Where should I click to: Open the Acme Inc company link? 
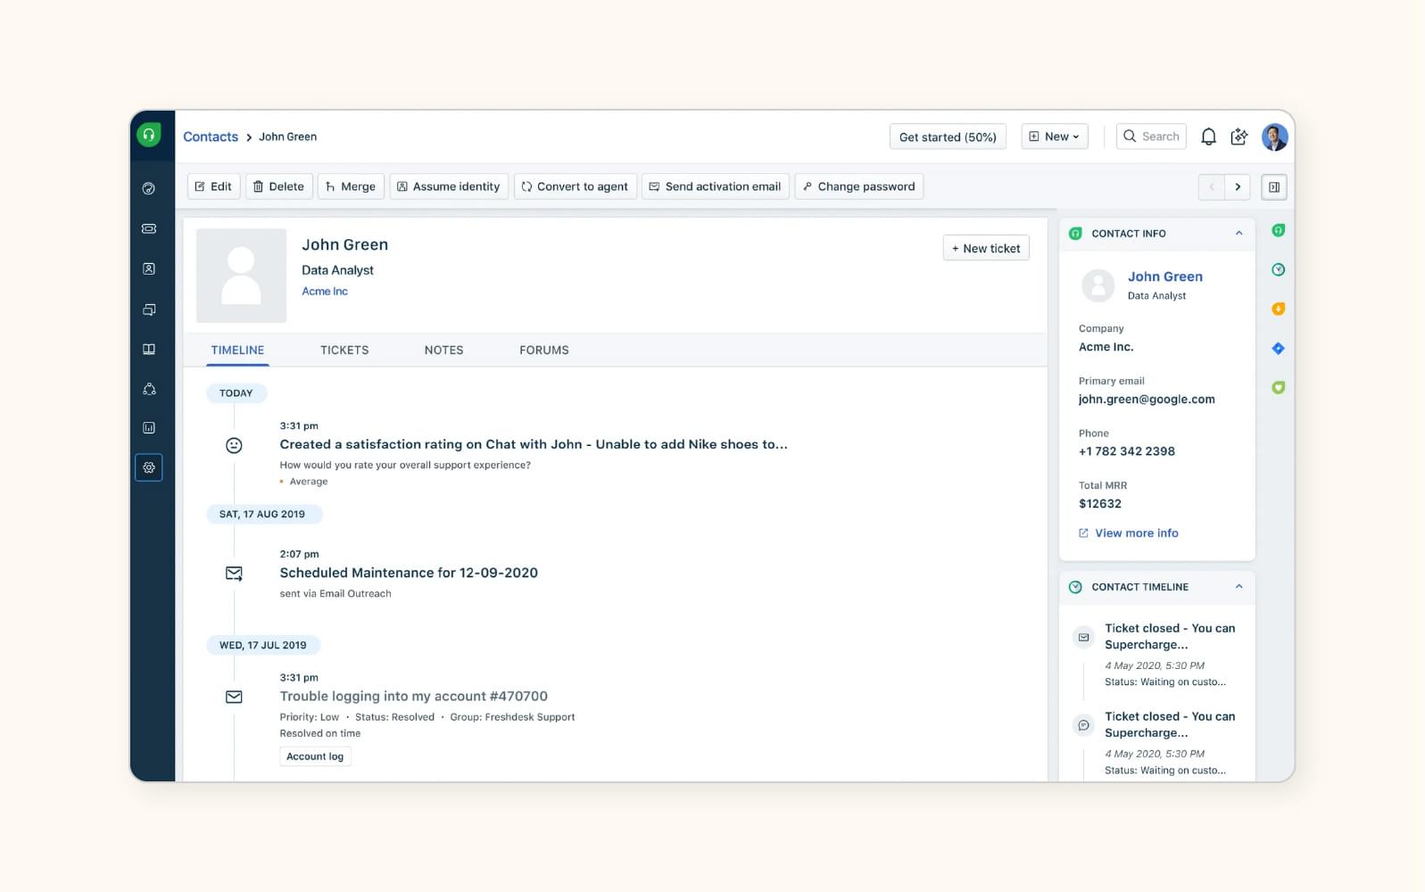tap(325, 292)
